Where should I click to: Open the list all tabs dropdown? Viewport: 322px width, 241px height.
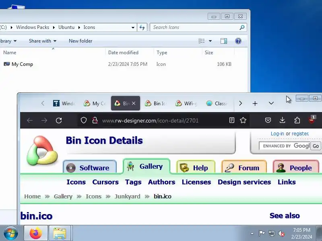point(271,103)
